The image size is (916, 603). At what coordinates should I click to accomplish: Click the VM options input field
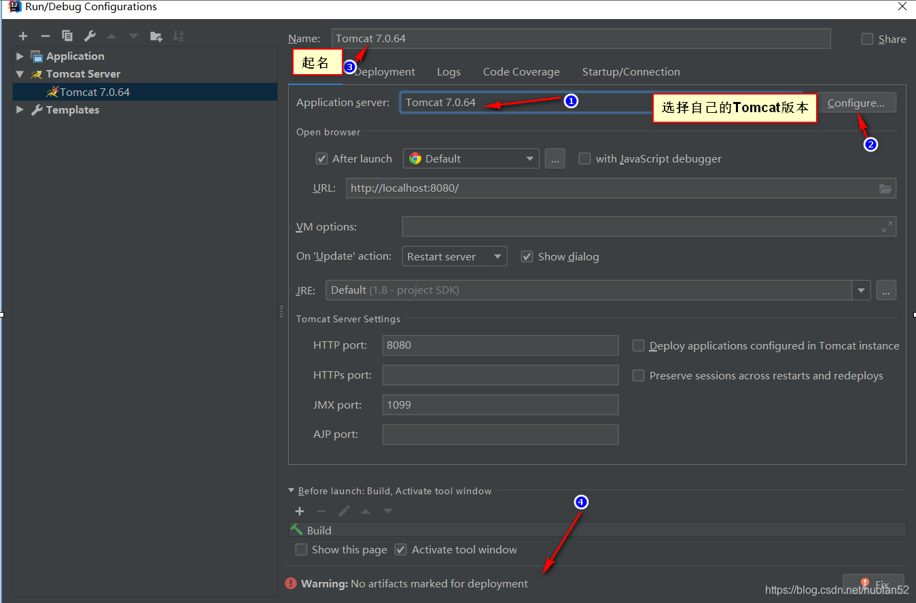pyautogui.click(x=649, y=226)
